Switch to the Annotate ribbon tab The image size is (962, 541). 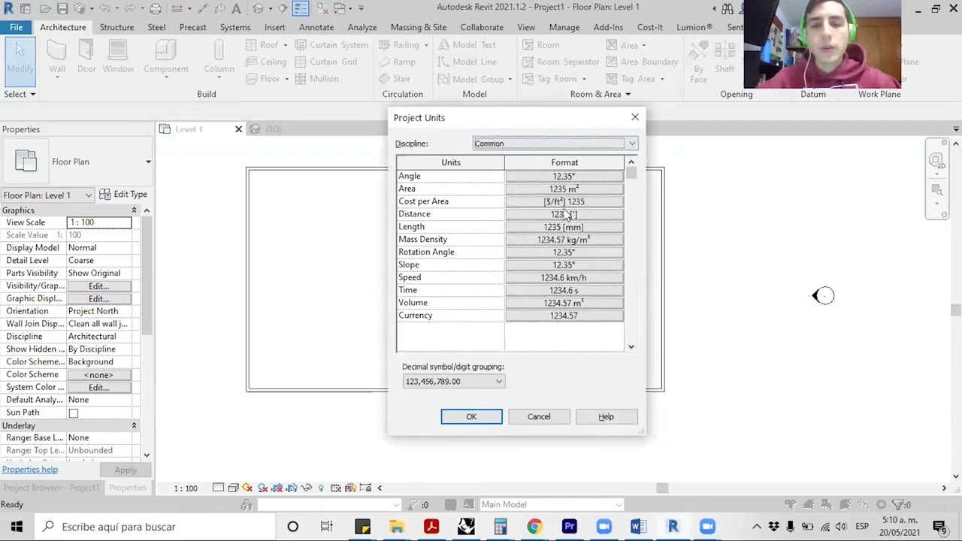click(x=316, y=27)
